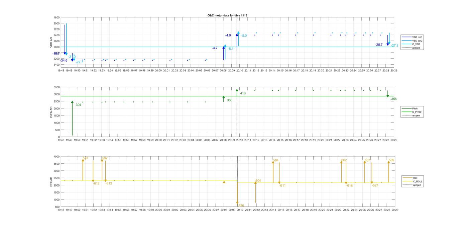
Task: Click the '304' pitch arrow label
Action: (x=79, y=105)
